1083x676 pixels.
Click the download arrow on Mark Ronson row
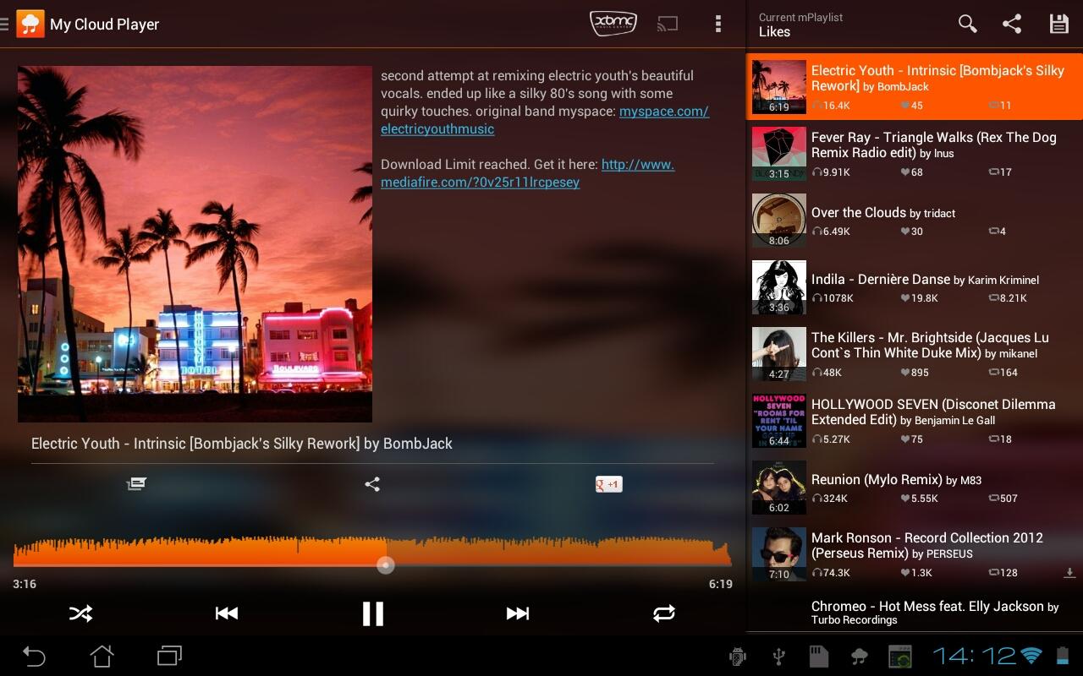coord(1069,573)
